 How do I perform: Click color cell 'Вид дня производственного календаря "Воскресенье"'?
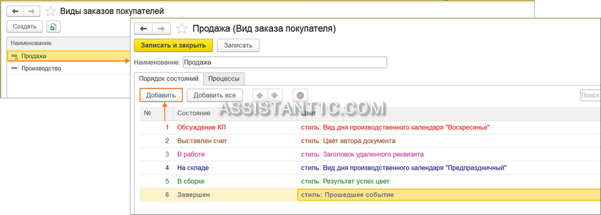(x=449, y=127)
